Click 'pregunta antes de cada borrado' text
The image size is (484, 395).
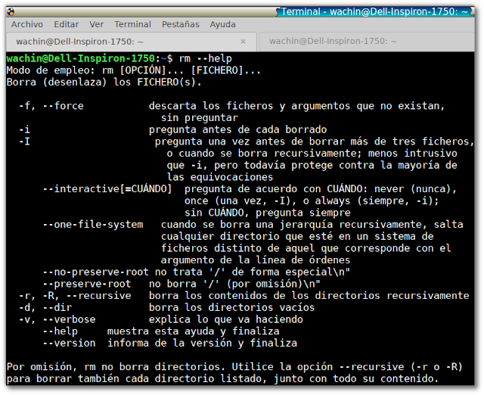(x=237, y=129)
